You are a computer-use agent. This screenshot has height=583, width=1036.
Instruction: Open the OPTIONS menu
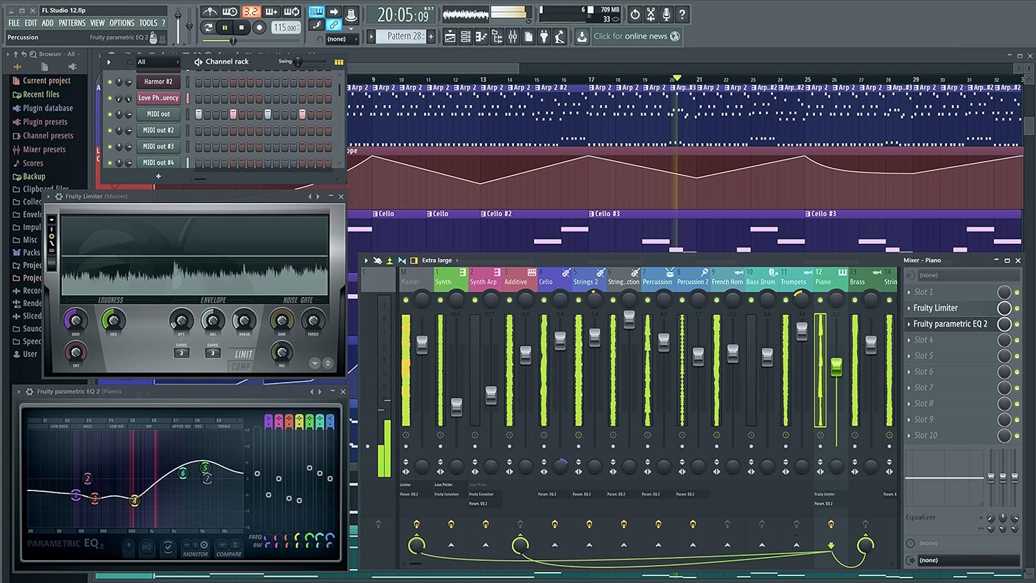click(x=121, y=22)
